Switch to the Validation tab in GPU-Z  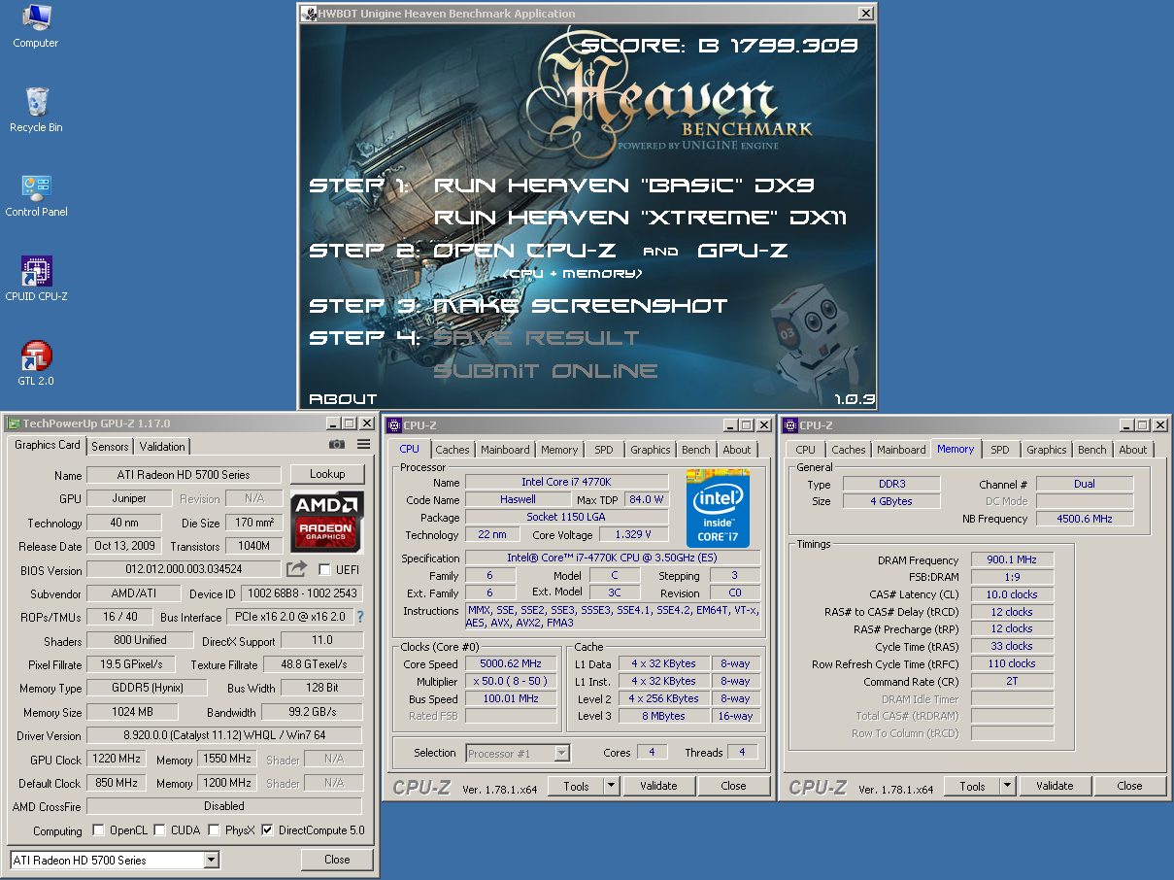[x=162, y=447]
